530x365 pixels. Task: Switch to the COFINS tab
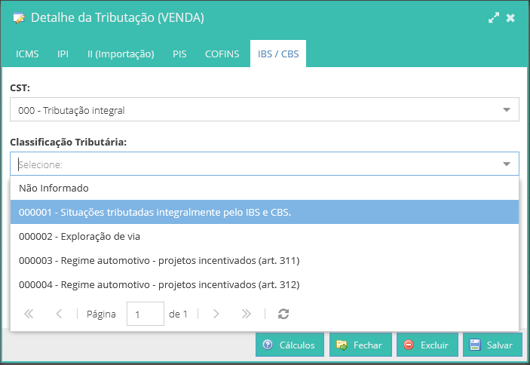click(x=222, y=54)
